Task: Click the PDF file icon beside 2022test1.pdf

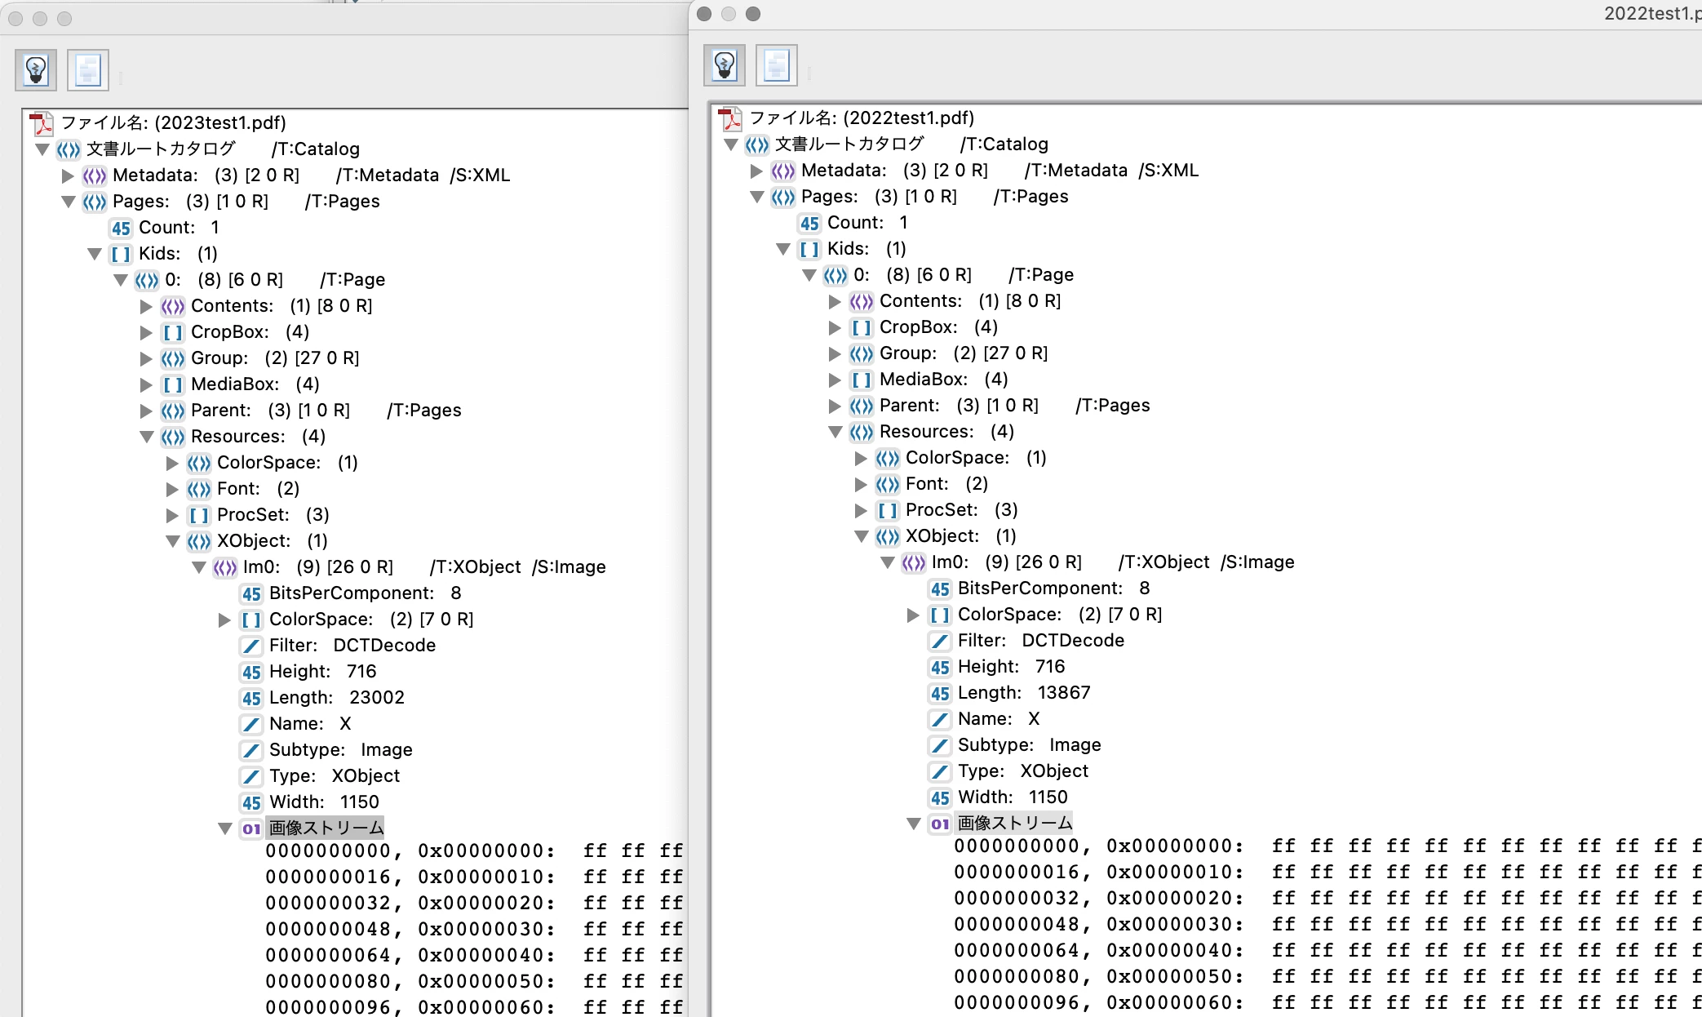Action: pyautogui.click(x=729, y=118)
